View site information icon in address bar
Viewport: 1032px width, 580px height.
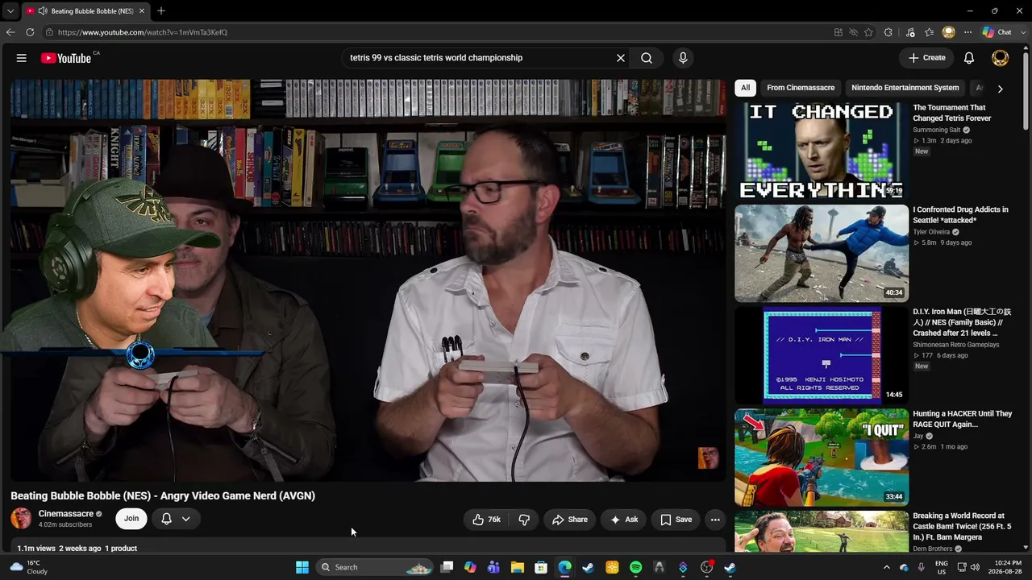coord(49,32)
